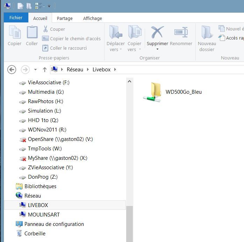Click the Renommer icon
The image size is (244, 242).
[181, 33]
